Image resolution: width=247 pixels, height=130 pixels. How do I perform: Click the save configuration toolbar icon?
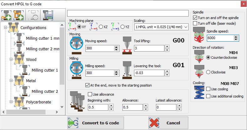(48, 15)
